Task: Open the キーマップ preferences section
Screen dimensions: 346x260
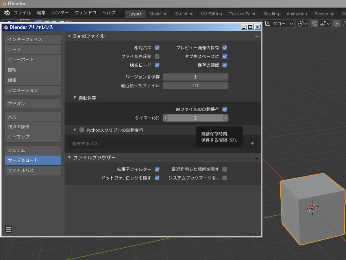Action: [x=33, y=137]
